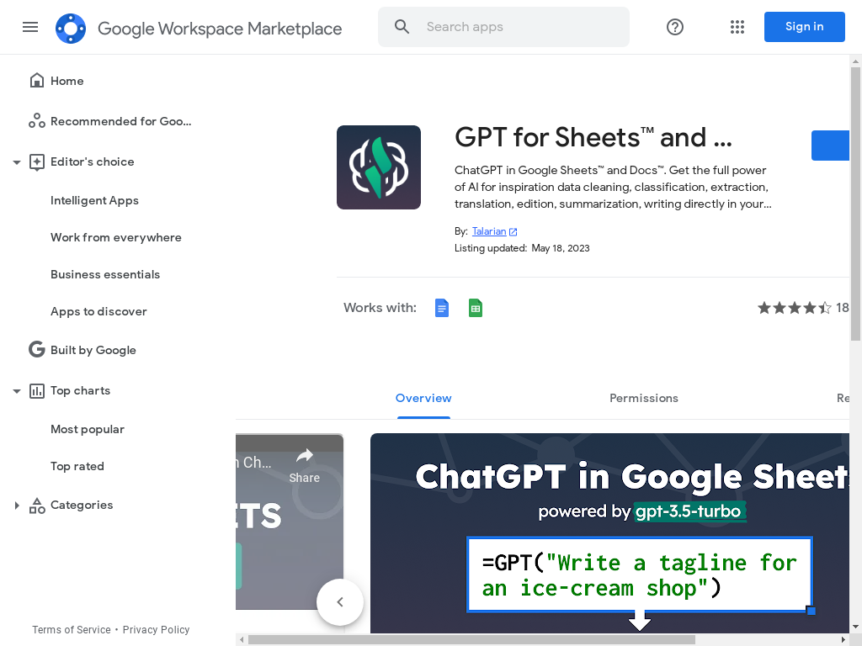Viewport: 862px width, 646px height.
Task: Click the partially visible video thumbnail
Action: point(290,522)
